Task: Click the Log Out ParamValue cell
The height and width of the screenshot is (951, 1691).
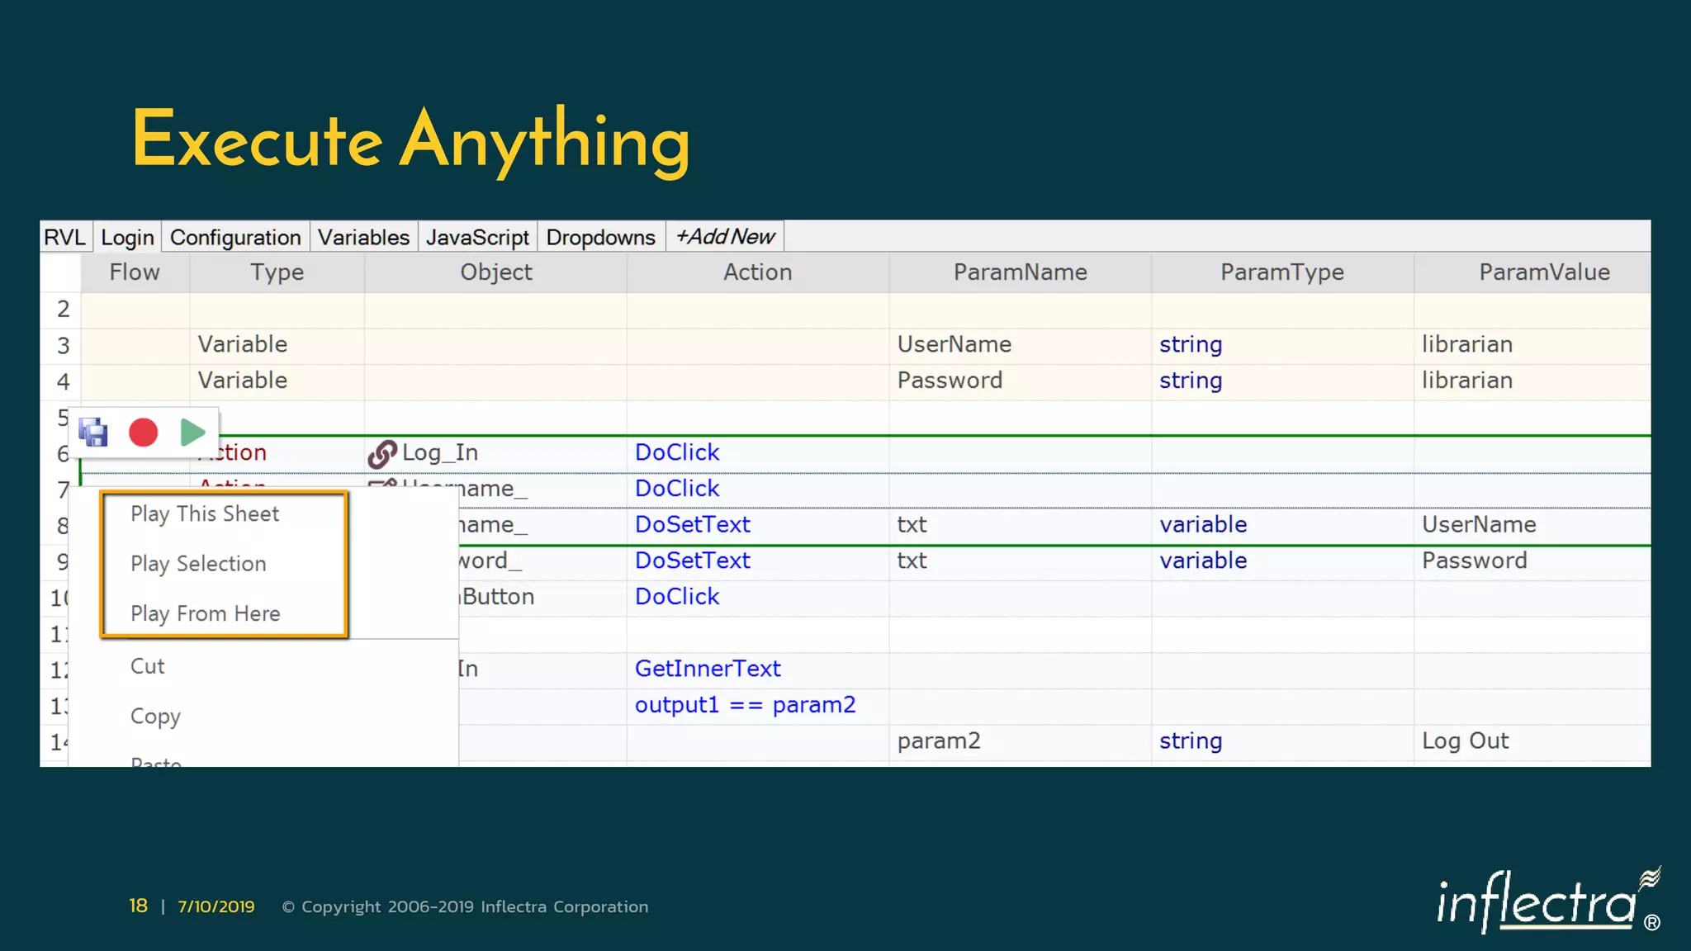Action: pyautogui.click(x=1465, y=741)
